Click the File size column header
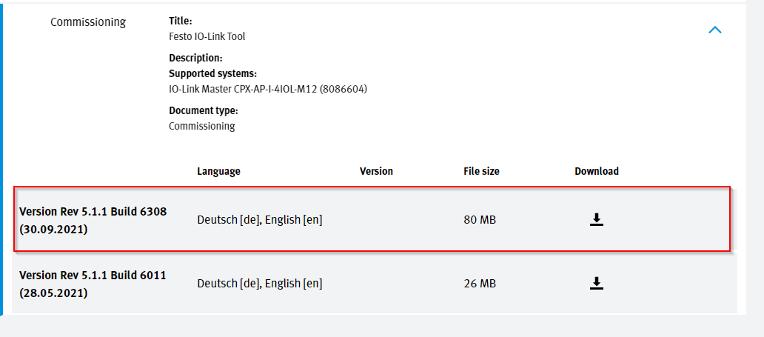Viewport: 764px width, 337px height. coord(481,171)
